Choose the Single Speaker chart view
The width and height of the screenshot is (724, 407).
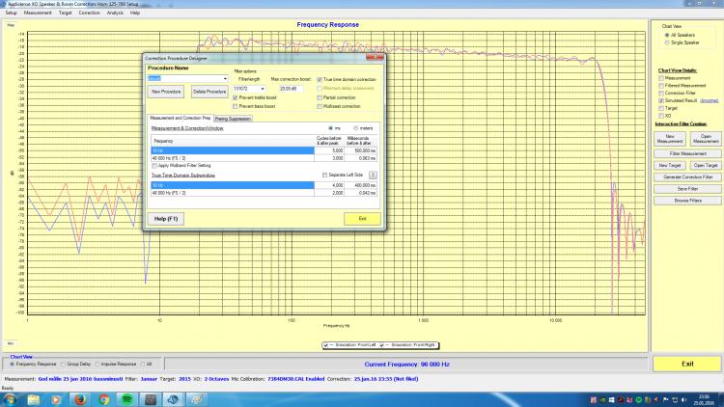point(666,41)
